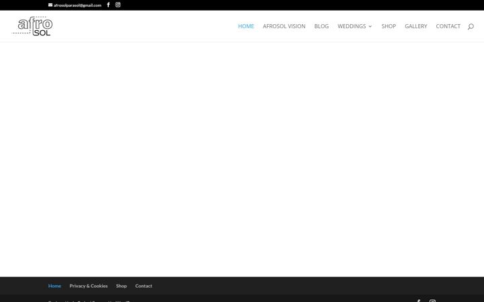Image resolution: width=484 pixels, height=302 pixels.
Task: Open the BLOG menu item
Action: click(x=321, y=26)
